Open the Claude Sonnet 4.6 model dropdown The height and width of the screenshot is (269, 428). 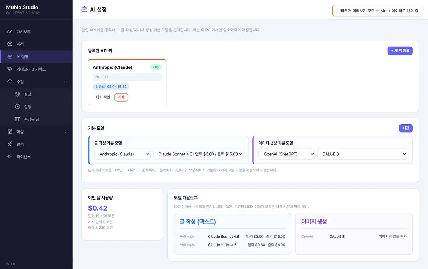(198, 154)
